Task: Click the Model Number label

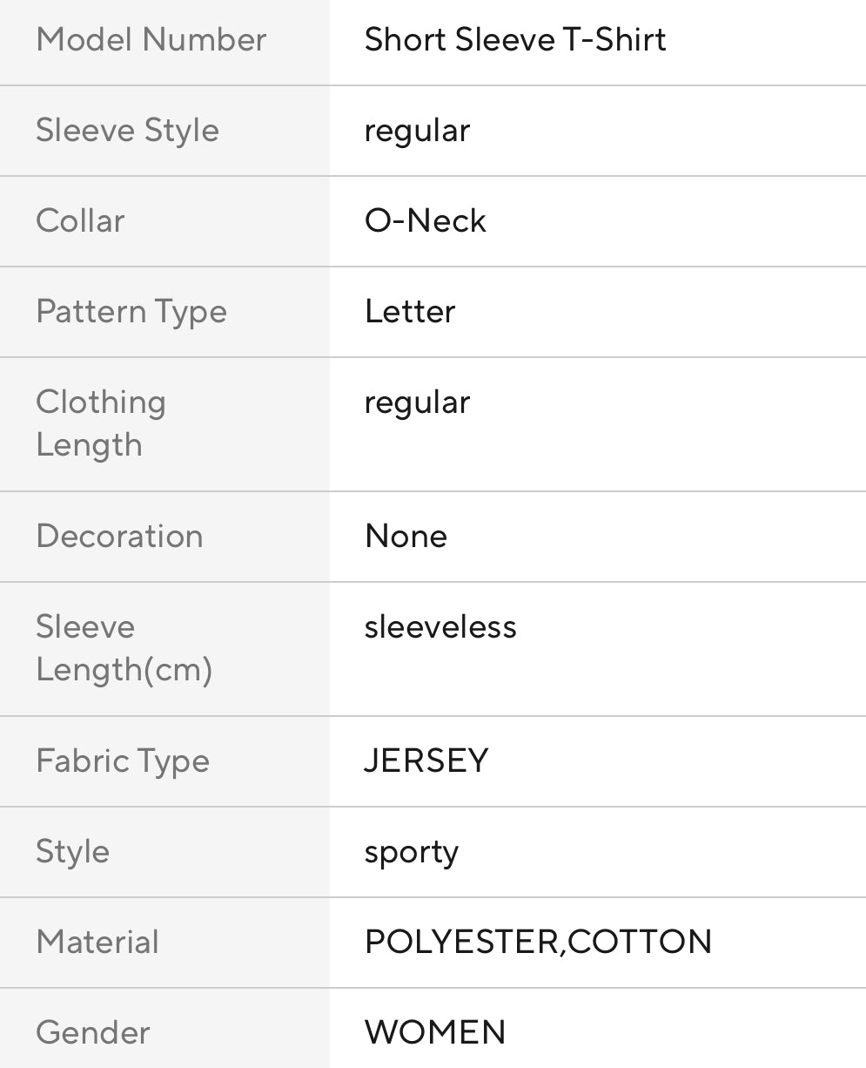Action: tap(151, 40)
